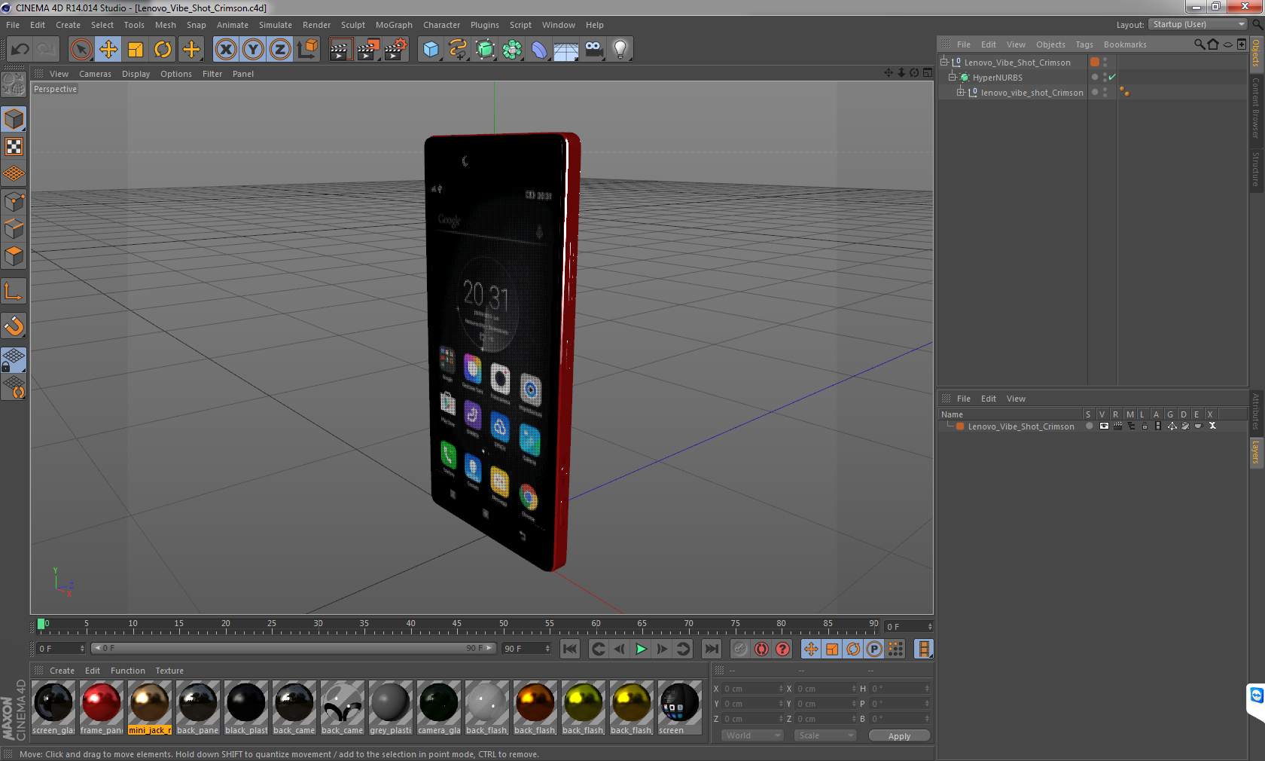Image resolution: width=1265 pixels, height=761 pixels.
Task: Expand the lenovo_vibe_shot_Crimson child object
Action: pos(960,92)
